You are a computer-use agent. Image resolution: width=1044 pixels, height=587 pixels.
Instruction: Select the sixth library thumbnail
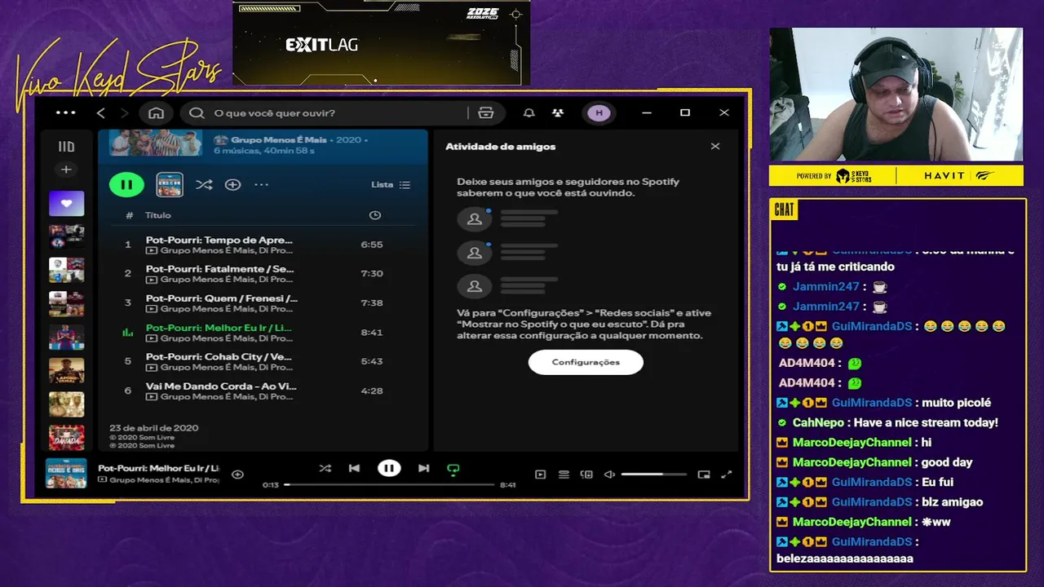[66, 370]
